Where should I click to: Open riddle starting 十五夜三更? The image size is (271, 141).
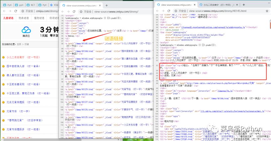coord(28,93)
